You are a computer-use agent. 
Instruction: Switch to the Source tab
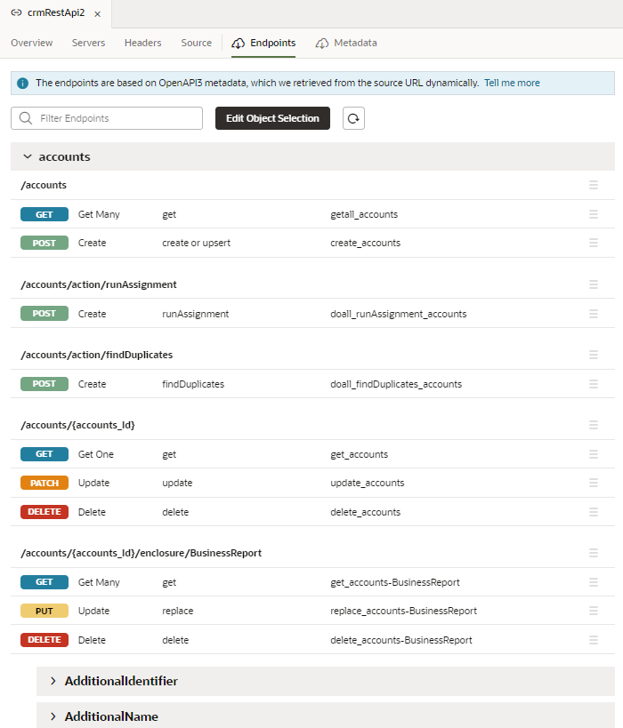196,42
